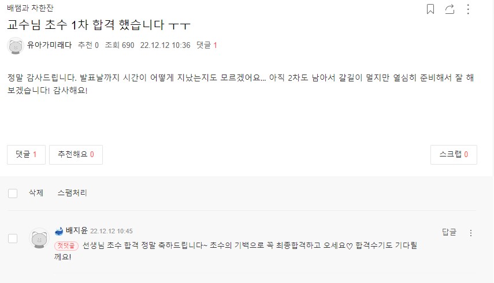The height and width of the screenshot is (283, 494).
Task: Click the bookmark icon at top right
Action: click(x=430, y=9)
